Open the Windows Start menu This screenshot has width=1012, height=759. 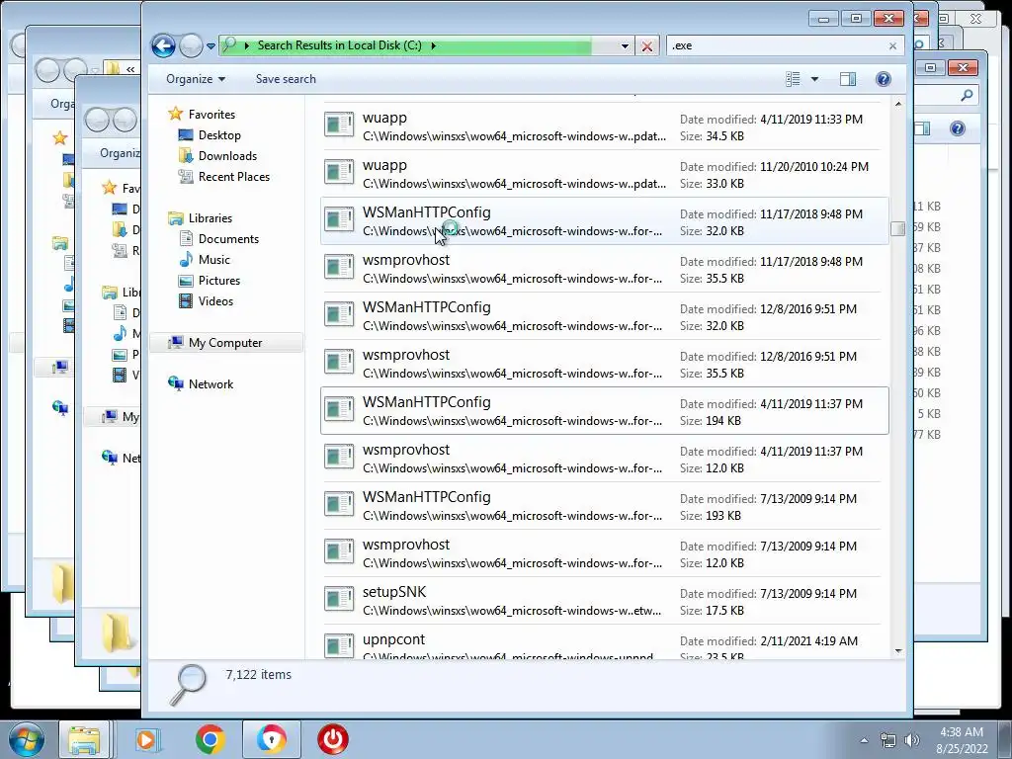pyautogui.click(x=27, y=739)
